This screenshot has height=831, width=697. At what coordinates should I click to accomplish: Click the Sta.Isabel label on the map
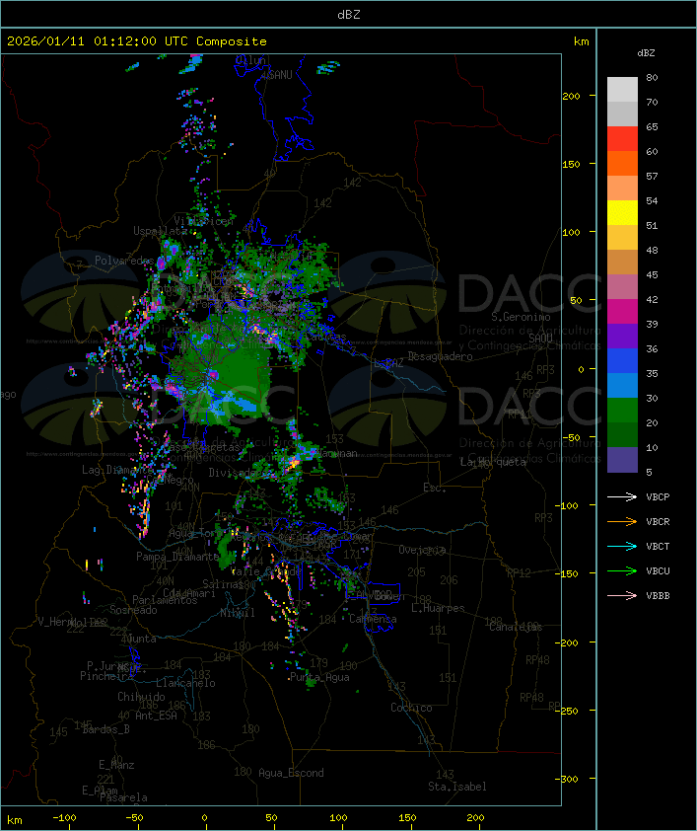[456, 787]
